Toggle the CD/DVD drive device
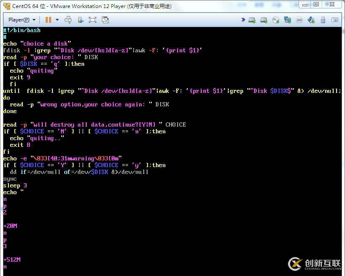The image size is (345, 276). click(276, 20)
